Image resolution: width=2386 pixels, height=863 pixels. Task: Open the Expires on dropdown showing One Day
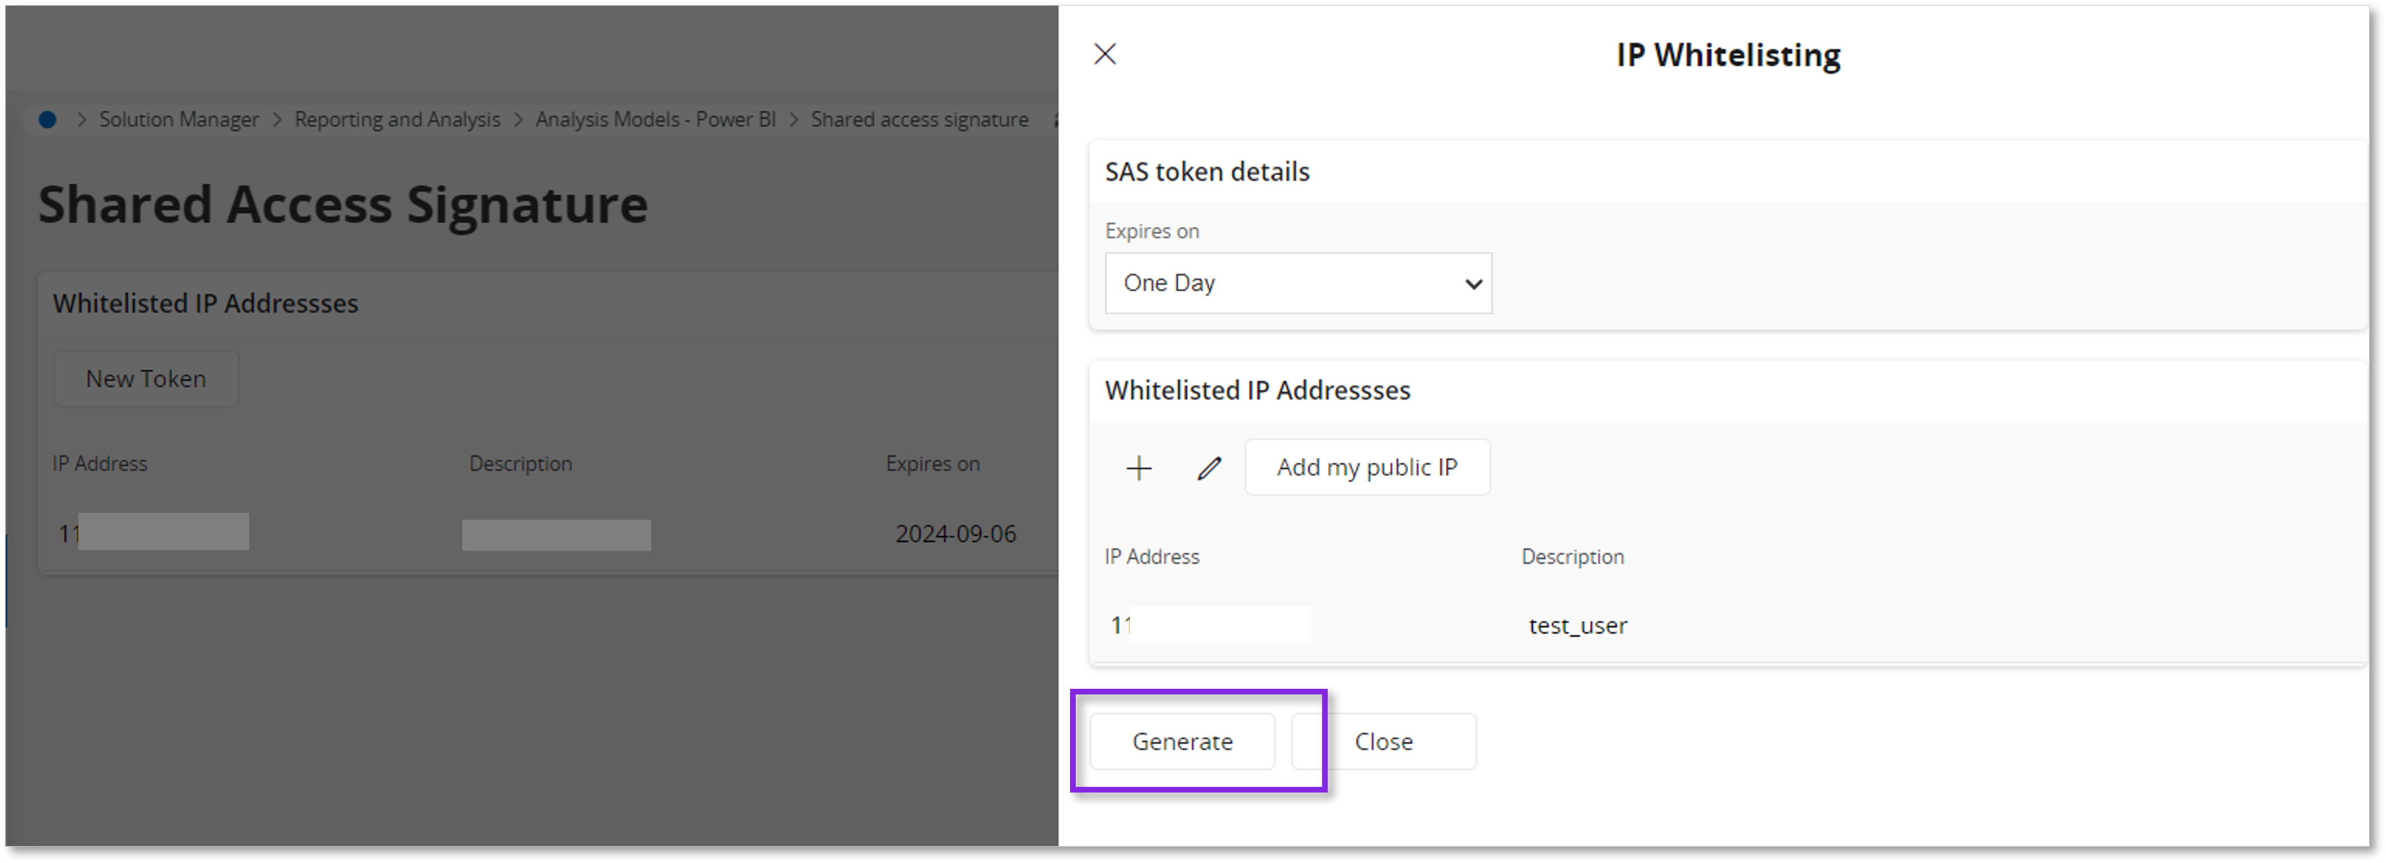pos(1298,282)
